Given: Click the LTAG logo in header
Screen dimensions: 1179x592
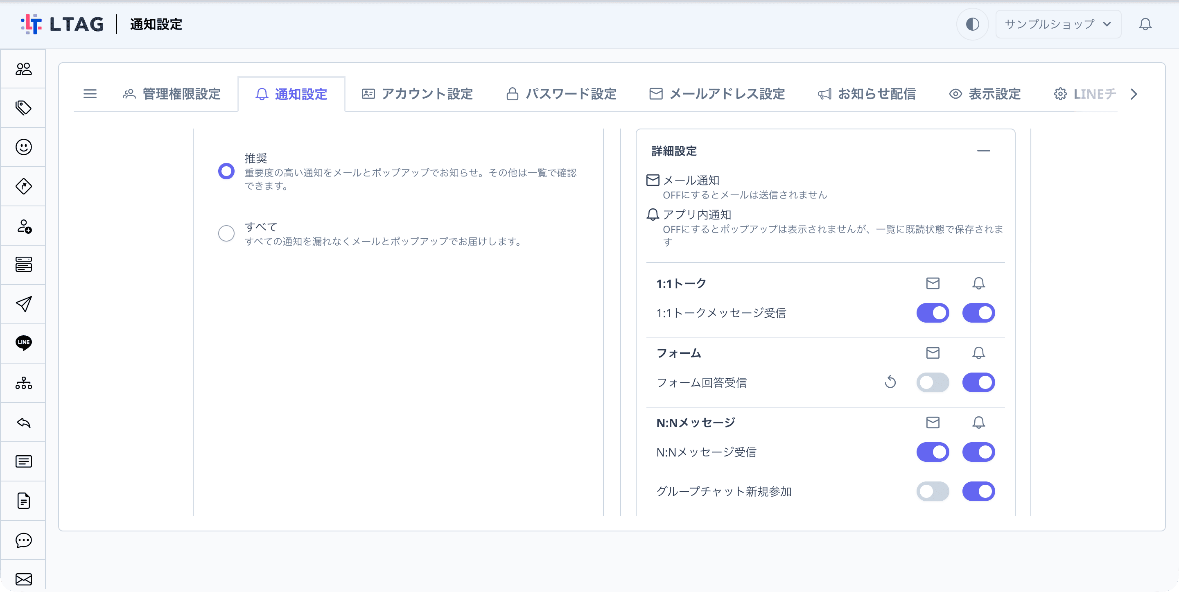Looking at the screenshot, I should [x=62, y=24].
